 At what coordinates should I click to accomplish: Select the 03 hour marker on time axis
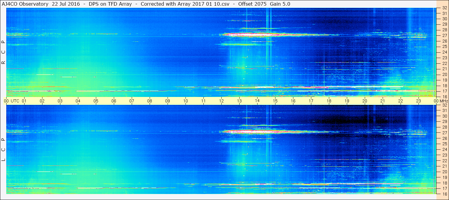pos(60,101)
